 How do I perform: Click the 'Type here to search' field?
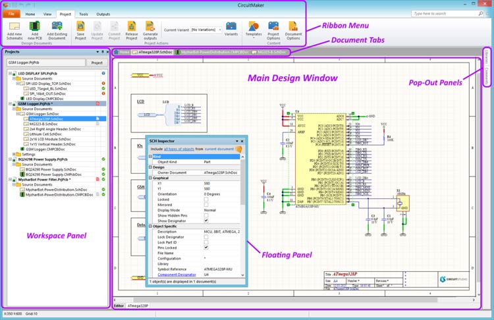point(444,14)
